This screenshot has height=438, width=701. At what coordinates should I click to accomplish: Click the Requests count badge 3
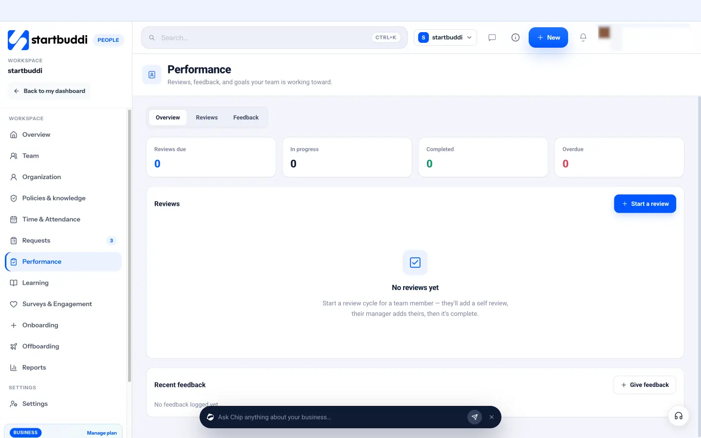point(111,240)
